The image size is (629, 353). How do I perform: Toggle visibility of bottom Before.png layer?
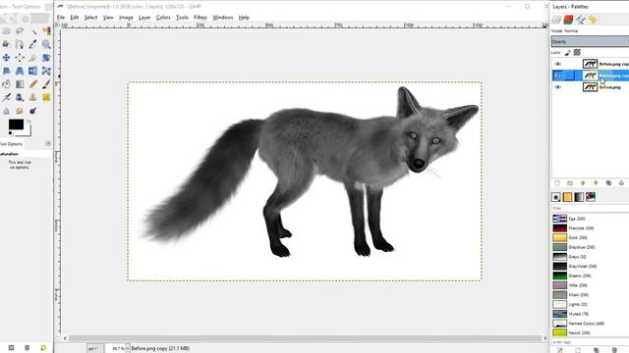(557, 87)
